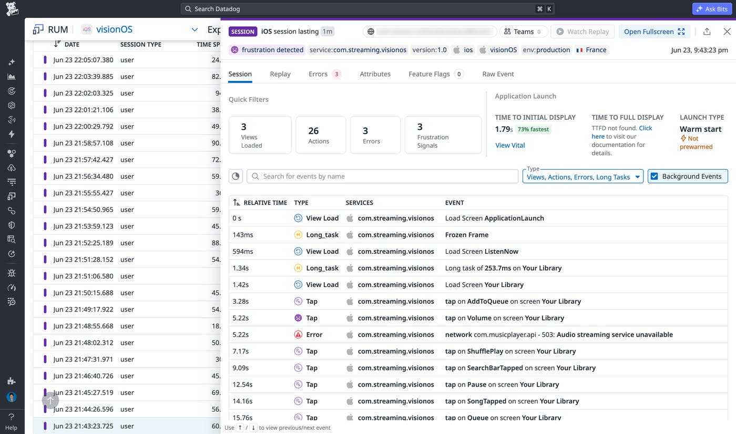The width and height of the screenshot is (736, 434).
Task: Click the red Error warning icon in events list
Action: [298, 334]
